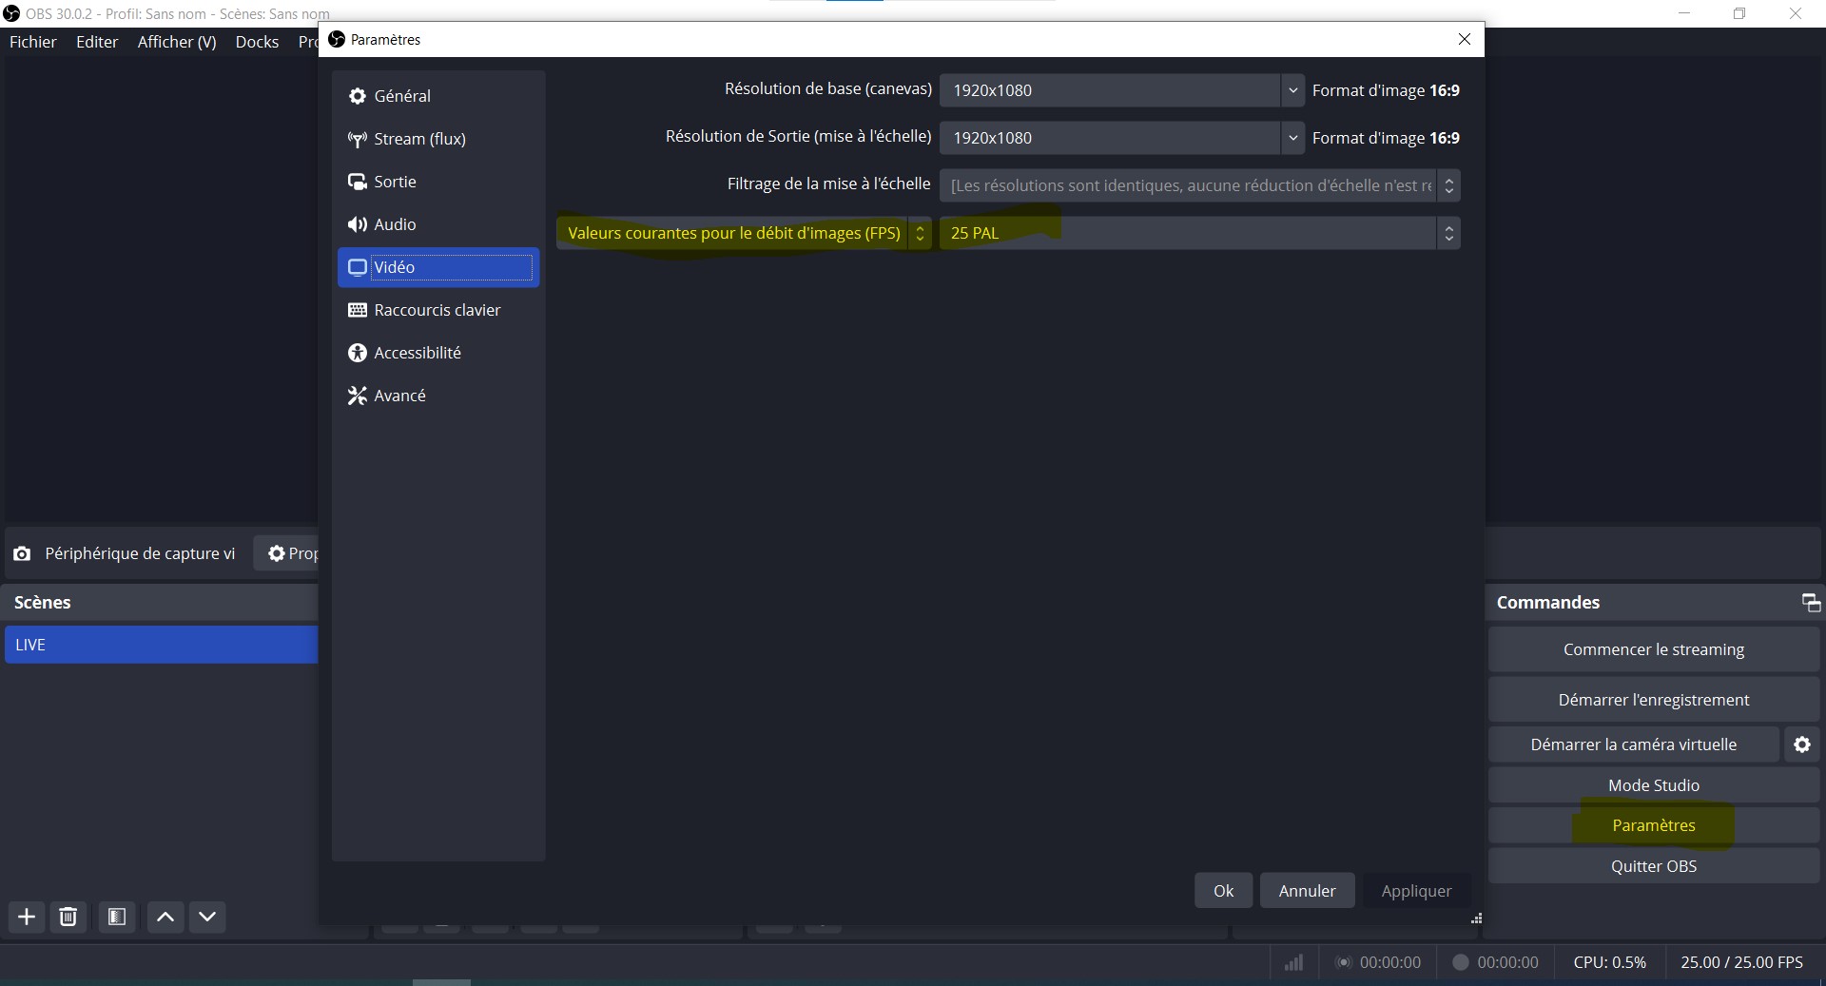Click the keyboard icon for Raccourcis clavier
This screenshot has height=986, width=1826.
pyautogui.click(x=358, y=310)
